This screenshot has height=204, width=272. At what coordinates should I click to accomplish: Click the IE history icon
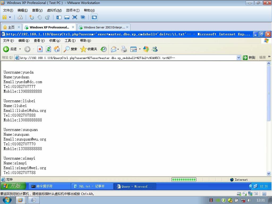tap(104, 49)
